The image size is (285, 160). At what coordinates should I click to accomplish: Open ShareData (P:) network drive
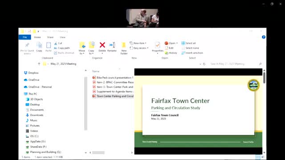(x=36, y=147)
